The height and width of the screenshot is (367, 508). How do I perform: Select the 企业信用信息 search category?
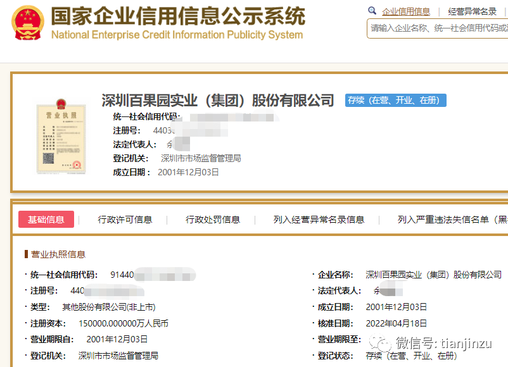[x=406, y=11]
